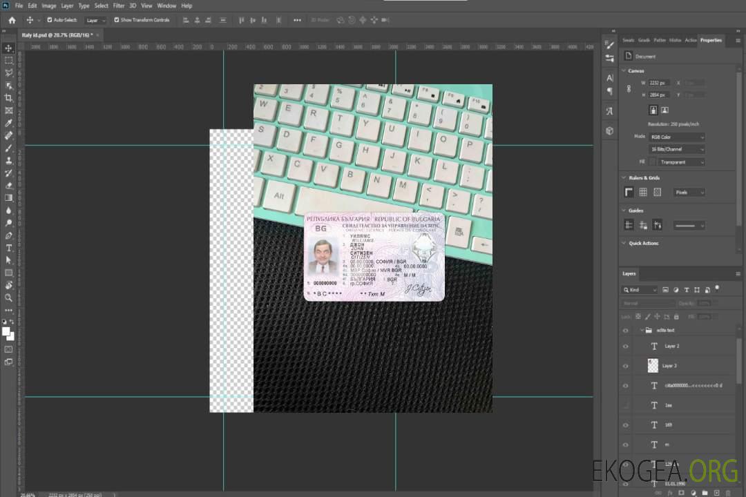Select the Hand tool
Screen dimensions: 746x497
coord(8,285)
